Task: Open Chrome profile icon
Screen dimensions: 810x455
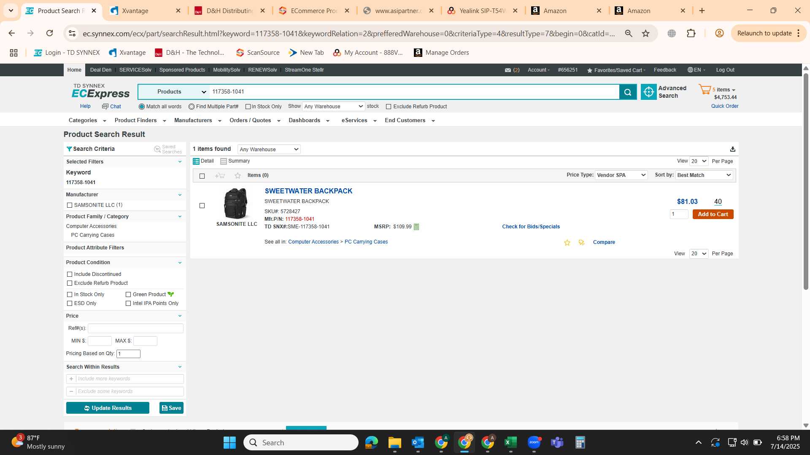Action: pyautogui.click(x=719, y=33)
